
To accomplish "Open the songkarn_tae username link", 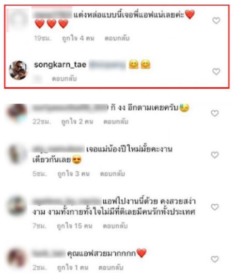I will click(60, 65).
